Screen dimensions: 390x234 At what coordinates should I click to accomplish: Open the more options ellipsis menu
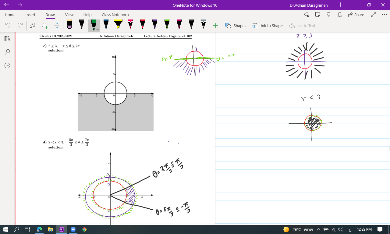[x=384, y=15]
